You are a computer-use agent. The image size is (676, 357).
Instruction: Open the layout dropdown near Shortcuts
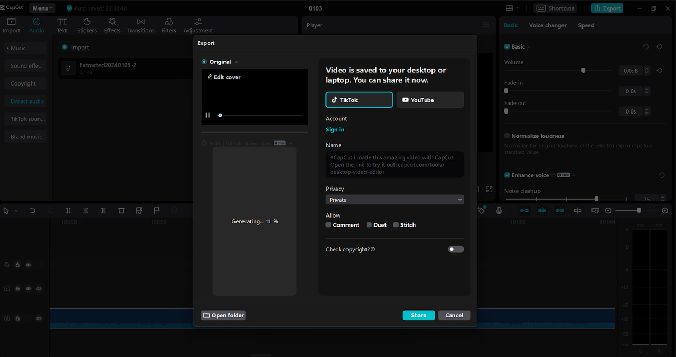point(512,8)
